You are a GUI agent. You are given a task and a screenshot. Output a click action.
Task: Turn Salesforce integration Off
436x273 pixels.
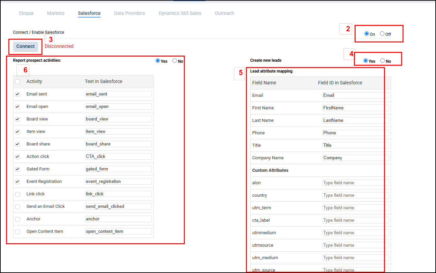click(x=382, y=34)
